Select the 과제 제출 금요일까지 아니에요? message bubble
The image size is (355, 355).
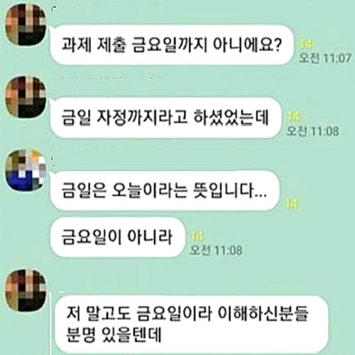172,45
